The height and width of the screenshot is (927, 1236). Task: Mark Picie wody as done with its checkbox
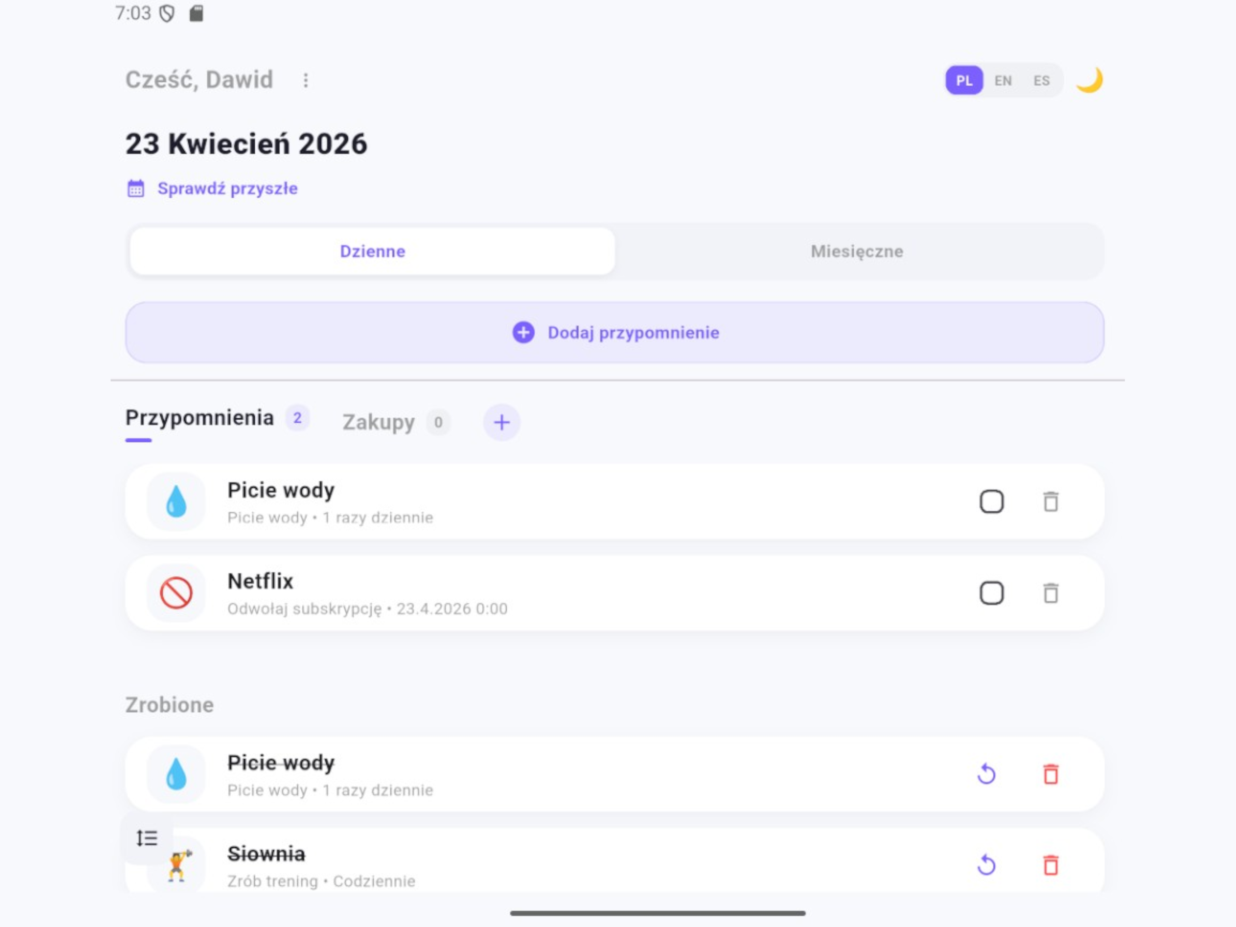[x=992, y=502]
